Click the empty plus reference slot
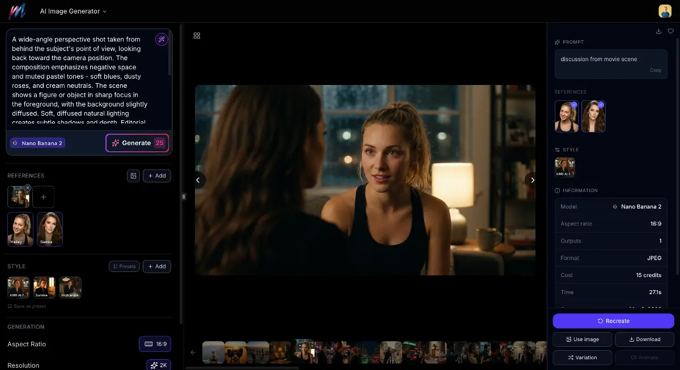Screen dimensions: 680x370 pyautogui.click(x=44, y=197)
